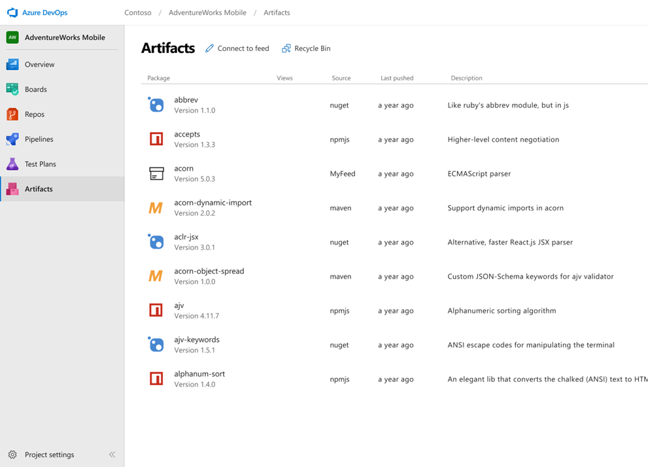Viewport: 648px width, 467px height.
Task: Click the NuGet icon next to abbrev
Action: pos(155,104)
